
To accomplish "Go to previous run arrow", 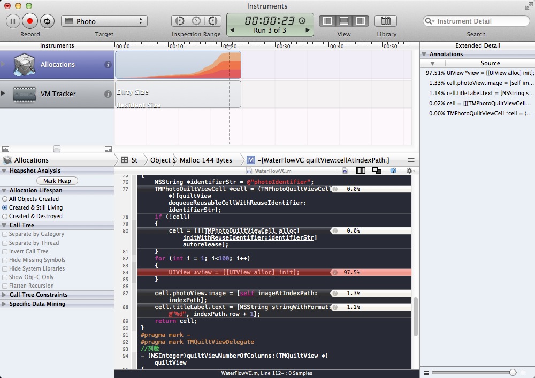I will 232,30.
